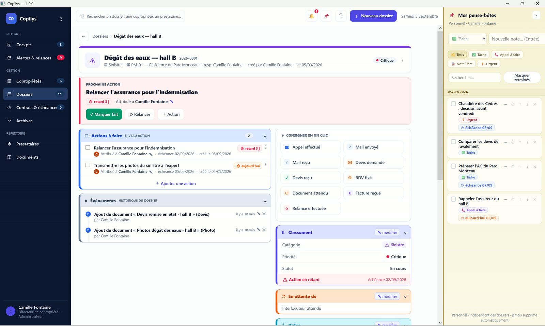Close the Mes pense-bêtes panel with the arrow
The height and width of the screenshot is (326, 545).
(x=536, y=15)
